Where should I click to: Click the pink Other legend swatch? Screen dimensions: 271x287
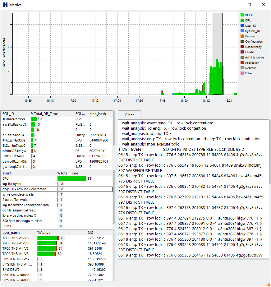(242, 73)
